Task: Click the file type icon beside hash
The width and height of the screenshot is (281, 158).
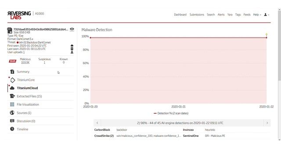Action: (x=10, y=30)
